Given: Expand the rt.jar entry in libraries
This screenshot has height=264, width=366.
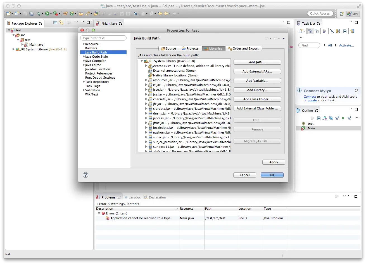Looking at the screenshot, I should (x=146, y=85).
